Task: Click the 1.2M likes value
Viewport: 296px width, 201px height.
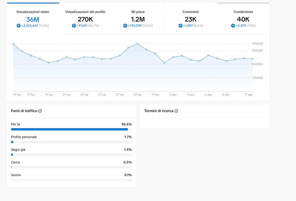Action: [x=138, y=19]
